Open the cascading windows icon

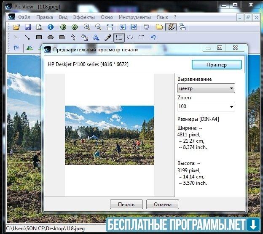(182, 27)
